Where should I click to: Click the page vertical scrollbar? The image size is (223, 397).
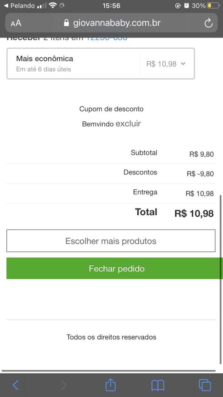pyautogui.click(x=220, y=280)
